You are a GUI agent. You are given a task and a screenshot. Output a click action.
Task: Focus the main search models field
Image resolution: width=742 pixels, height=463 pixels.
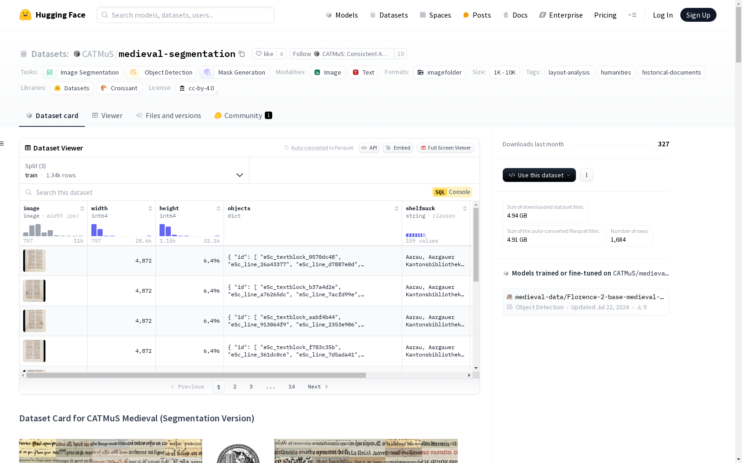[185, 15]
